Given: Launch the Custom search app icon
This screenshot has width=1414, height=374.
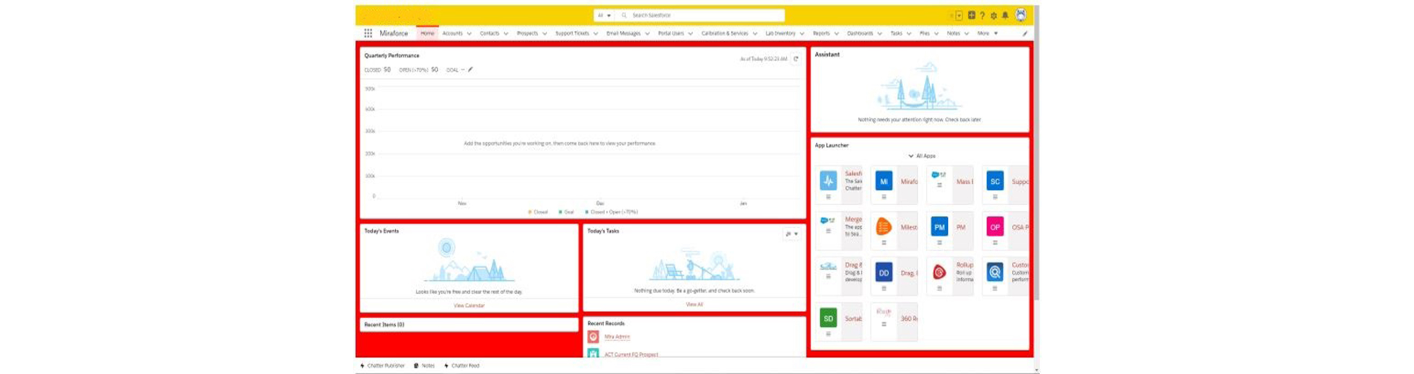Looking at the screenshot, I should 995,272.
